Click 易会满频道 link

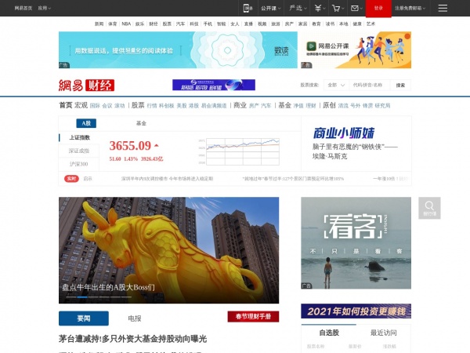[x=214, y=106]
